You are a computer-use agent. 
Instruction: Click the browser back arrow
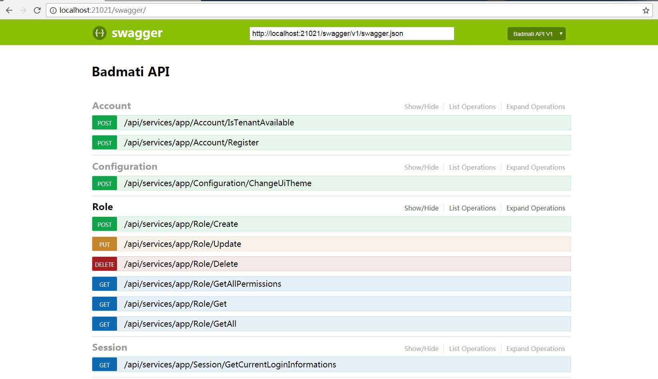tap(9, 10)
